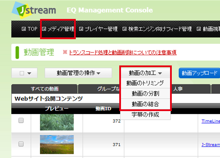
Task: Click the arrow icon beside 動画視聴 nav item
Action: [x=198, y=29]
